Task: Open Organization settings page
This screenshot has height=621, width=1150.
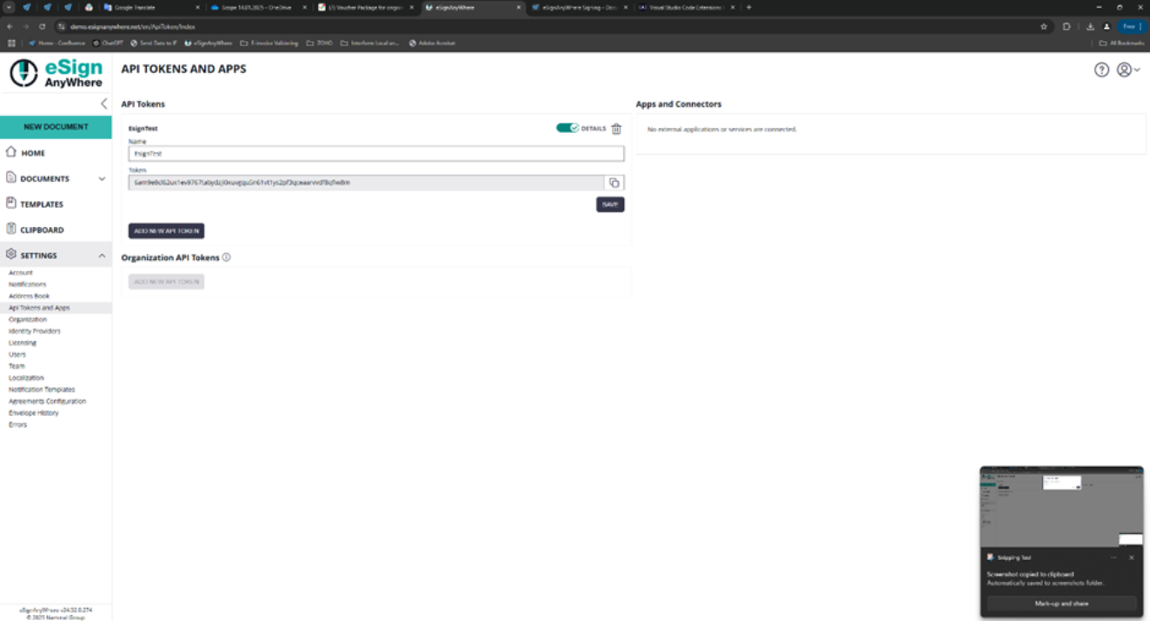Action: point(28,319)
